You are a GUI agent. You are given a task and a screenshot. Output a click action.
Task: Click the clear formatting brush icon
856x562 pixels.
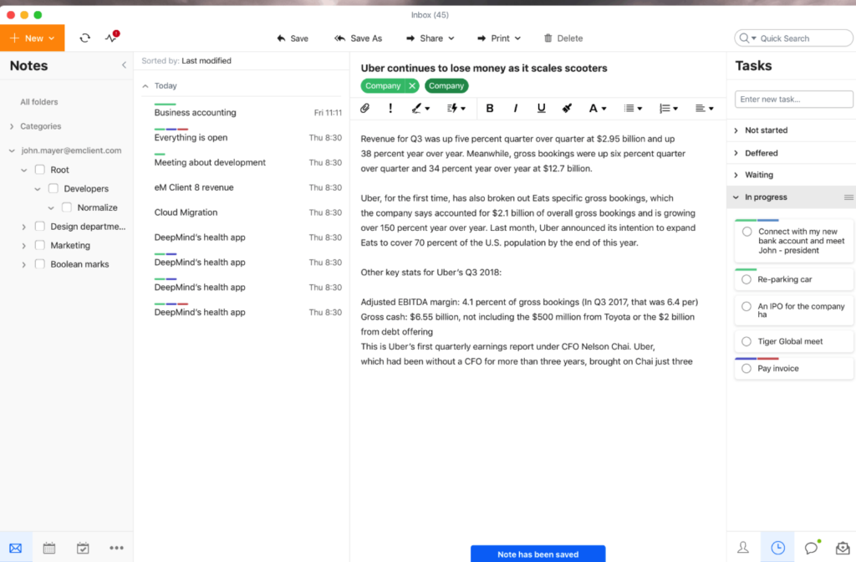point(567,108)
